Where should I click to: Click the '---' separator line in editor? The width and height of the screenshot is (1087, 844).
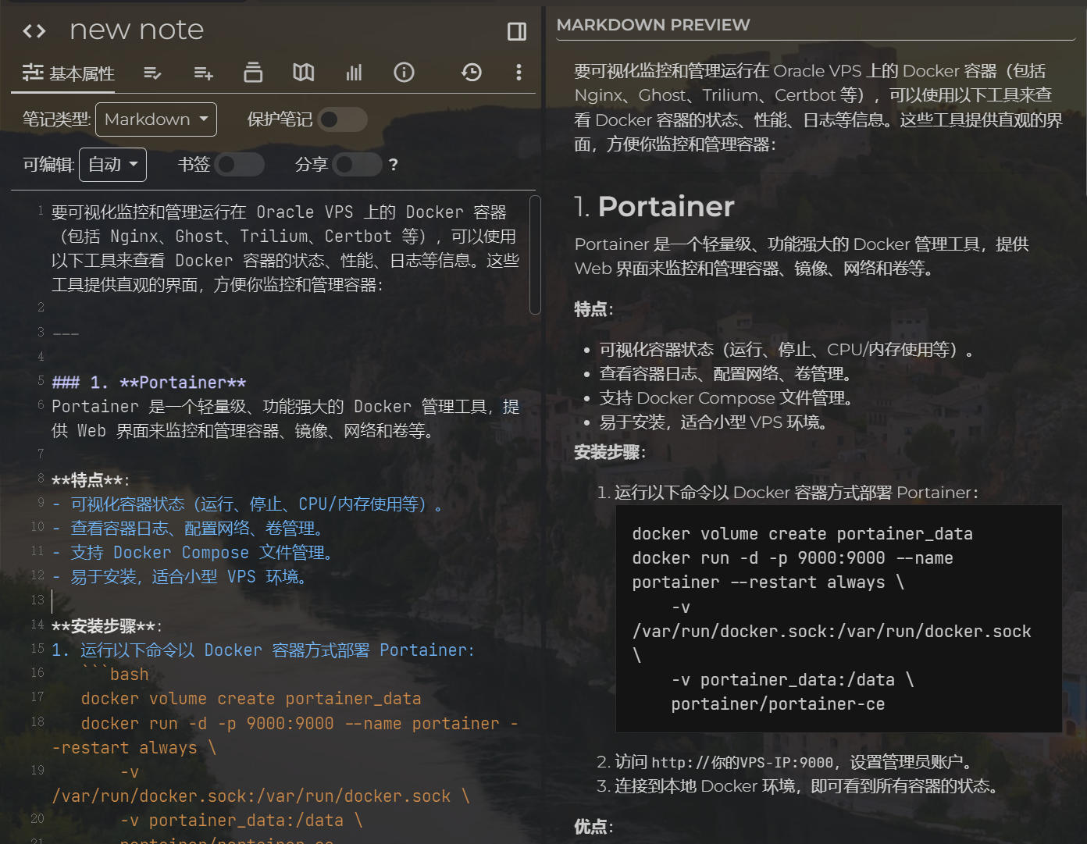pyautogui.click(x=66, y=333)
